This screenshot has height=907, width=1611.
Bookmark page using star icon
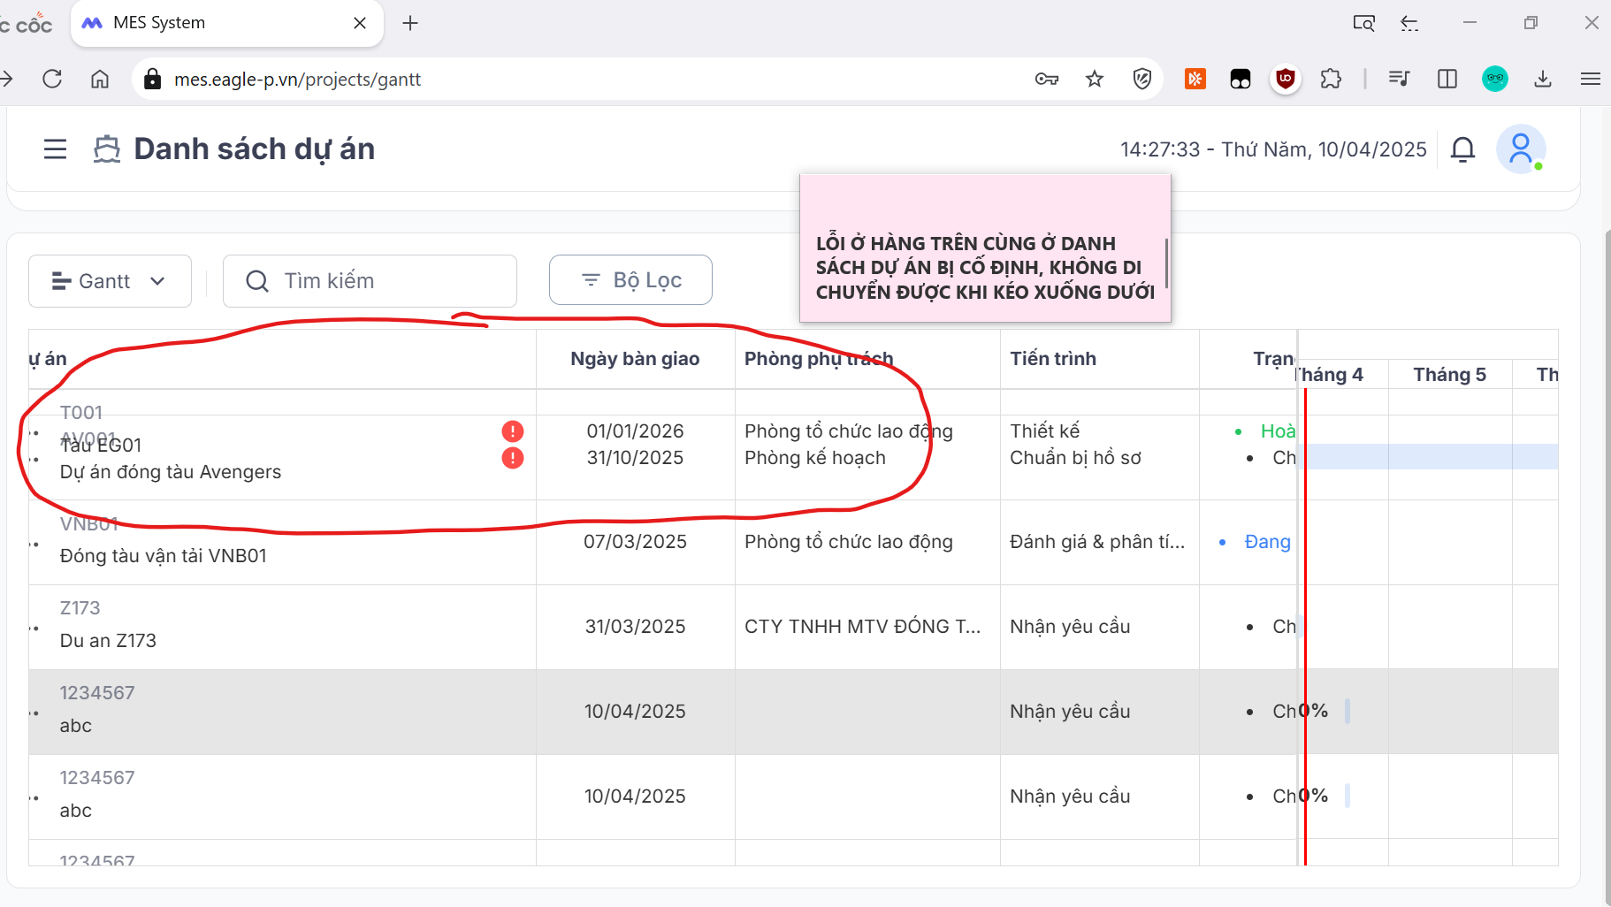click(1095, 80)
